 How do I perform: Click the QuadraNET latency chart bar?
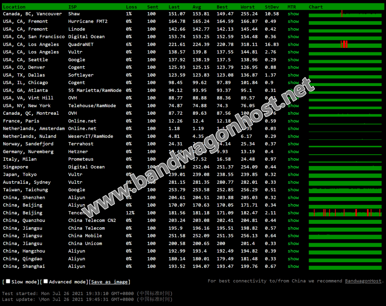tap(345, 45)
